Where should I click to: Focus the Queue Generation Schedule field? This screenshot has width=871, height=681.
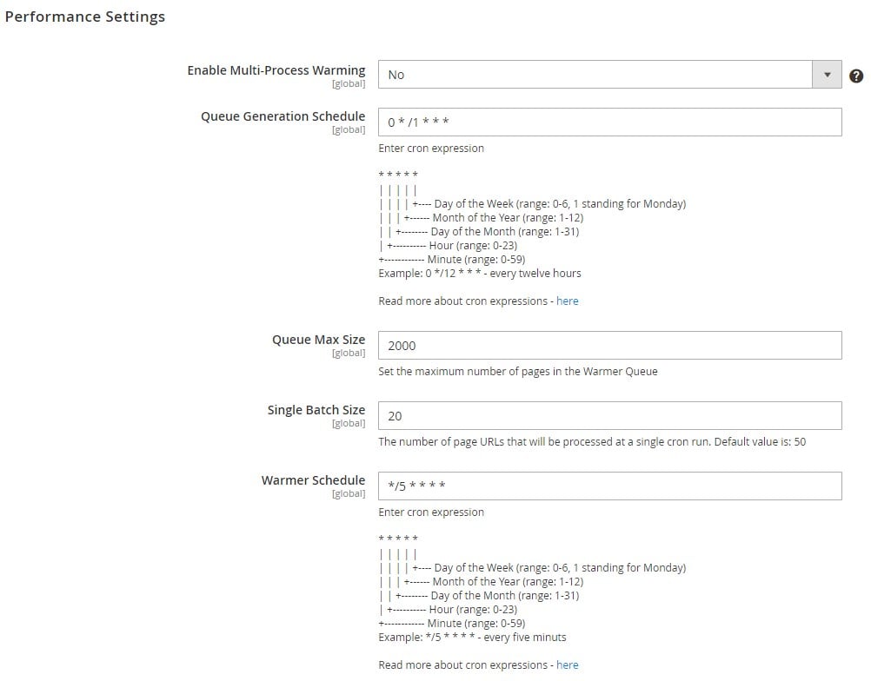click(x=609, y=122)
